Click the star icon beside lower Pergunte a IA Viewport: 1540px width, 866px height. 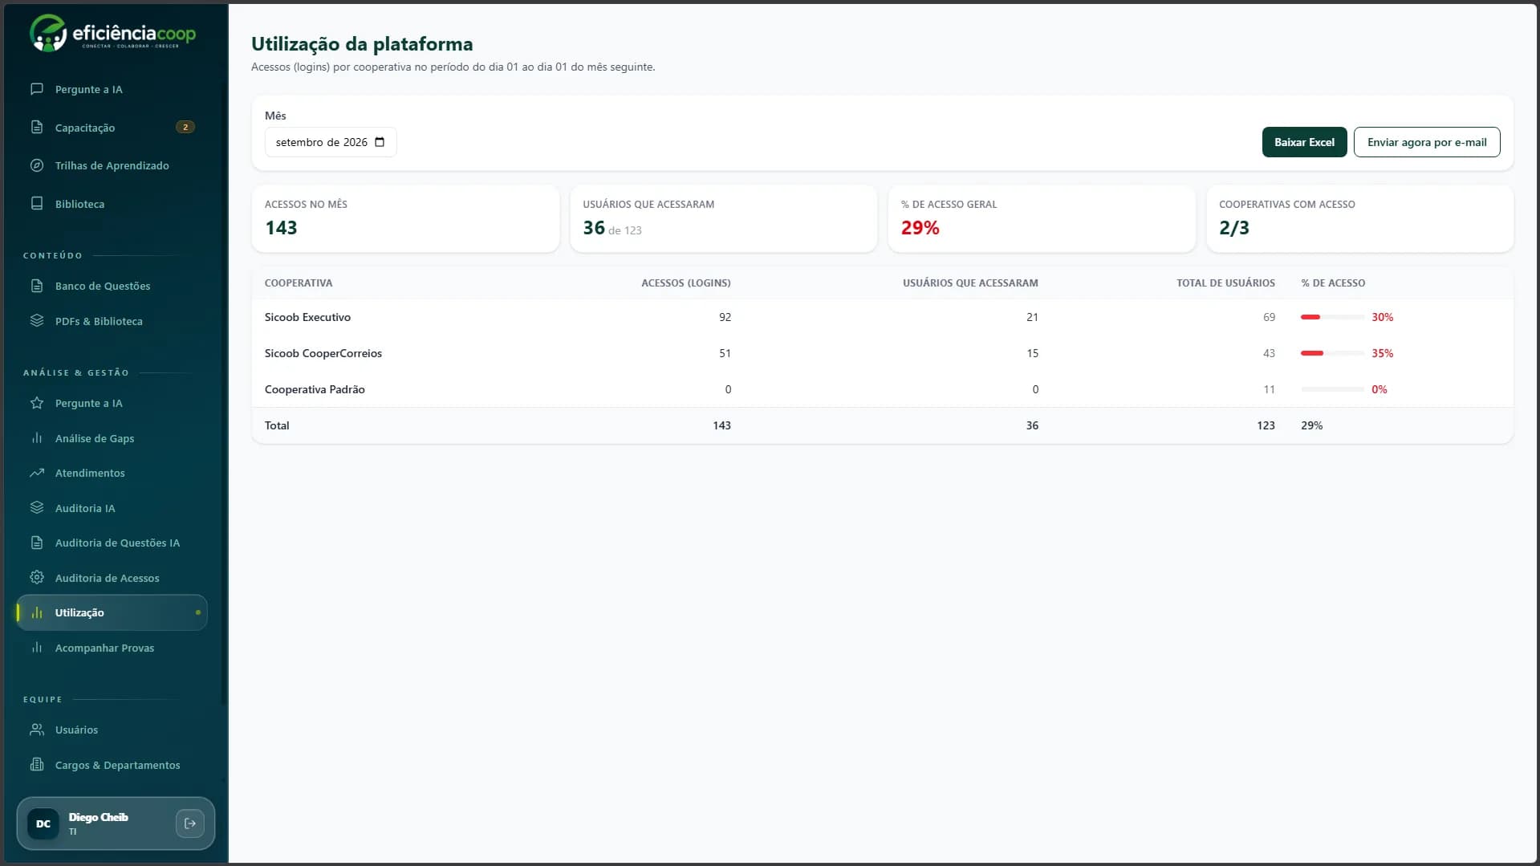click(x=37, y=403)
